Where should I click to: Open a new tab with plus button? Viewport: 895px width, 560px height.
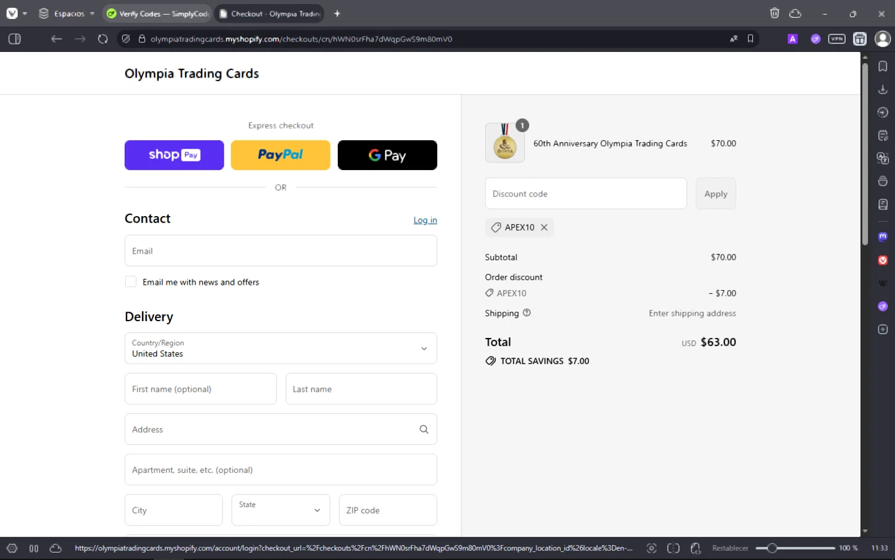(x=337, y=13)
